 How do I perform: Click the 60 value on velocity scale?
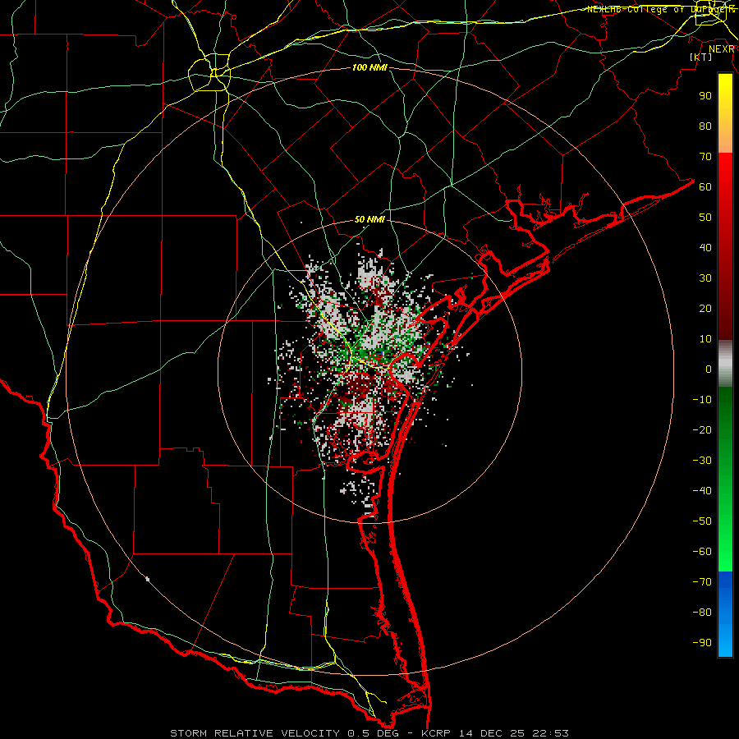(x=705, y=186)
